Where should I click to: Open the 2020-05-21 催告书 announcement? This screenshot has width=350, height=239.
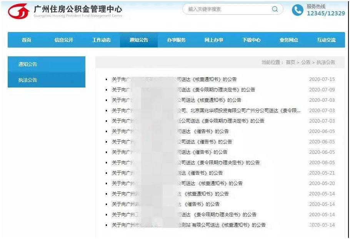pyautogui.click(x=167, y=173)
